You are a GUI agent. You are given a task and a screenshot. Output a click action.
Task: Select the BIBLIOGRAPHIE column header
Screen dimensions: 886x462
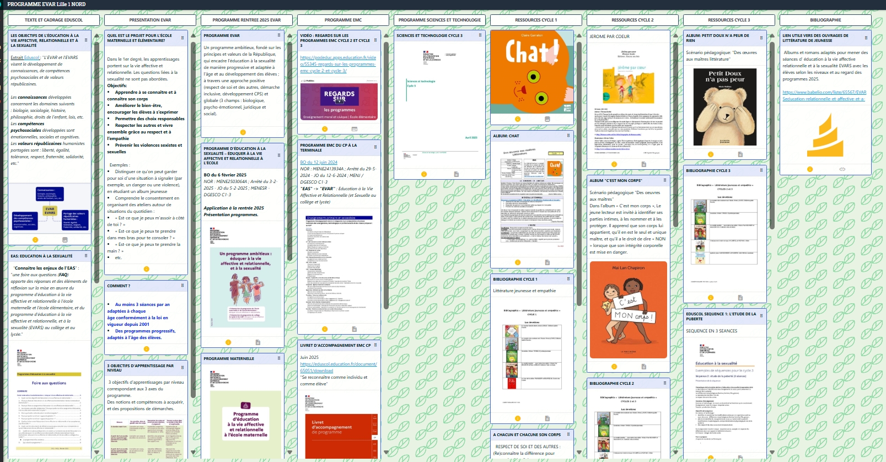point(825,20)
